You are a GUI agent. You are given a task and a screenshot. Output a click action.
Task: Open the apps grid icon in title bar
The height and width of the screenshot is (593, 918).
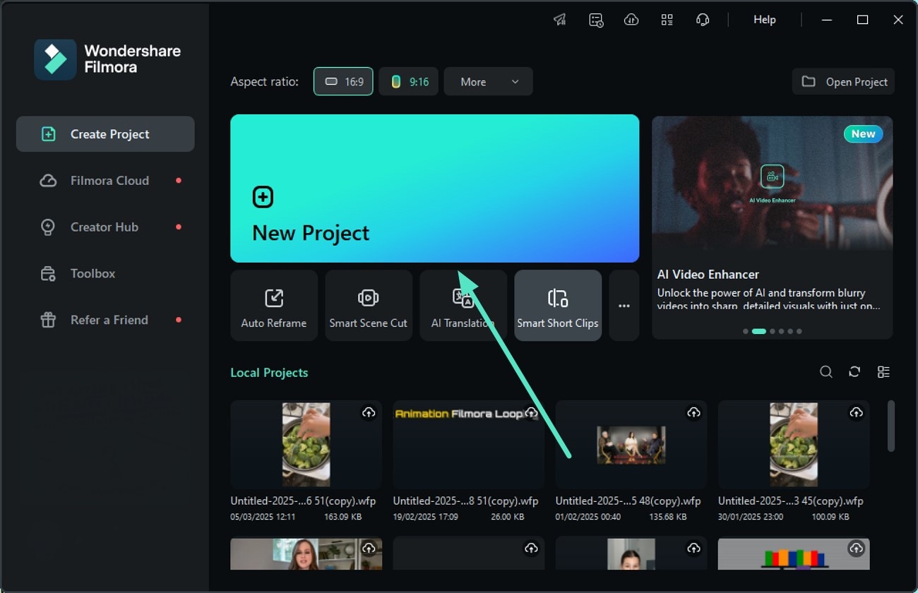pos(667,20)
